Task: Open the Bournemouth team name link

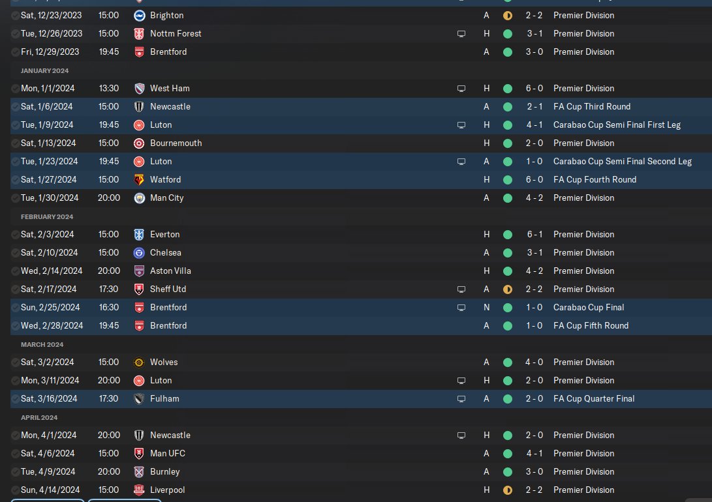Action: point(176,143)
